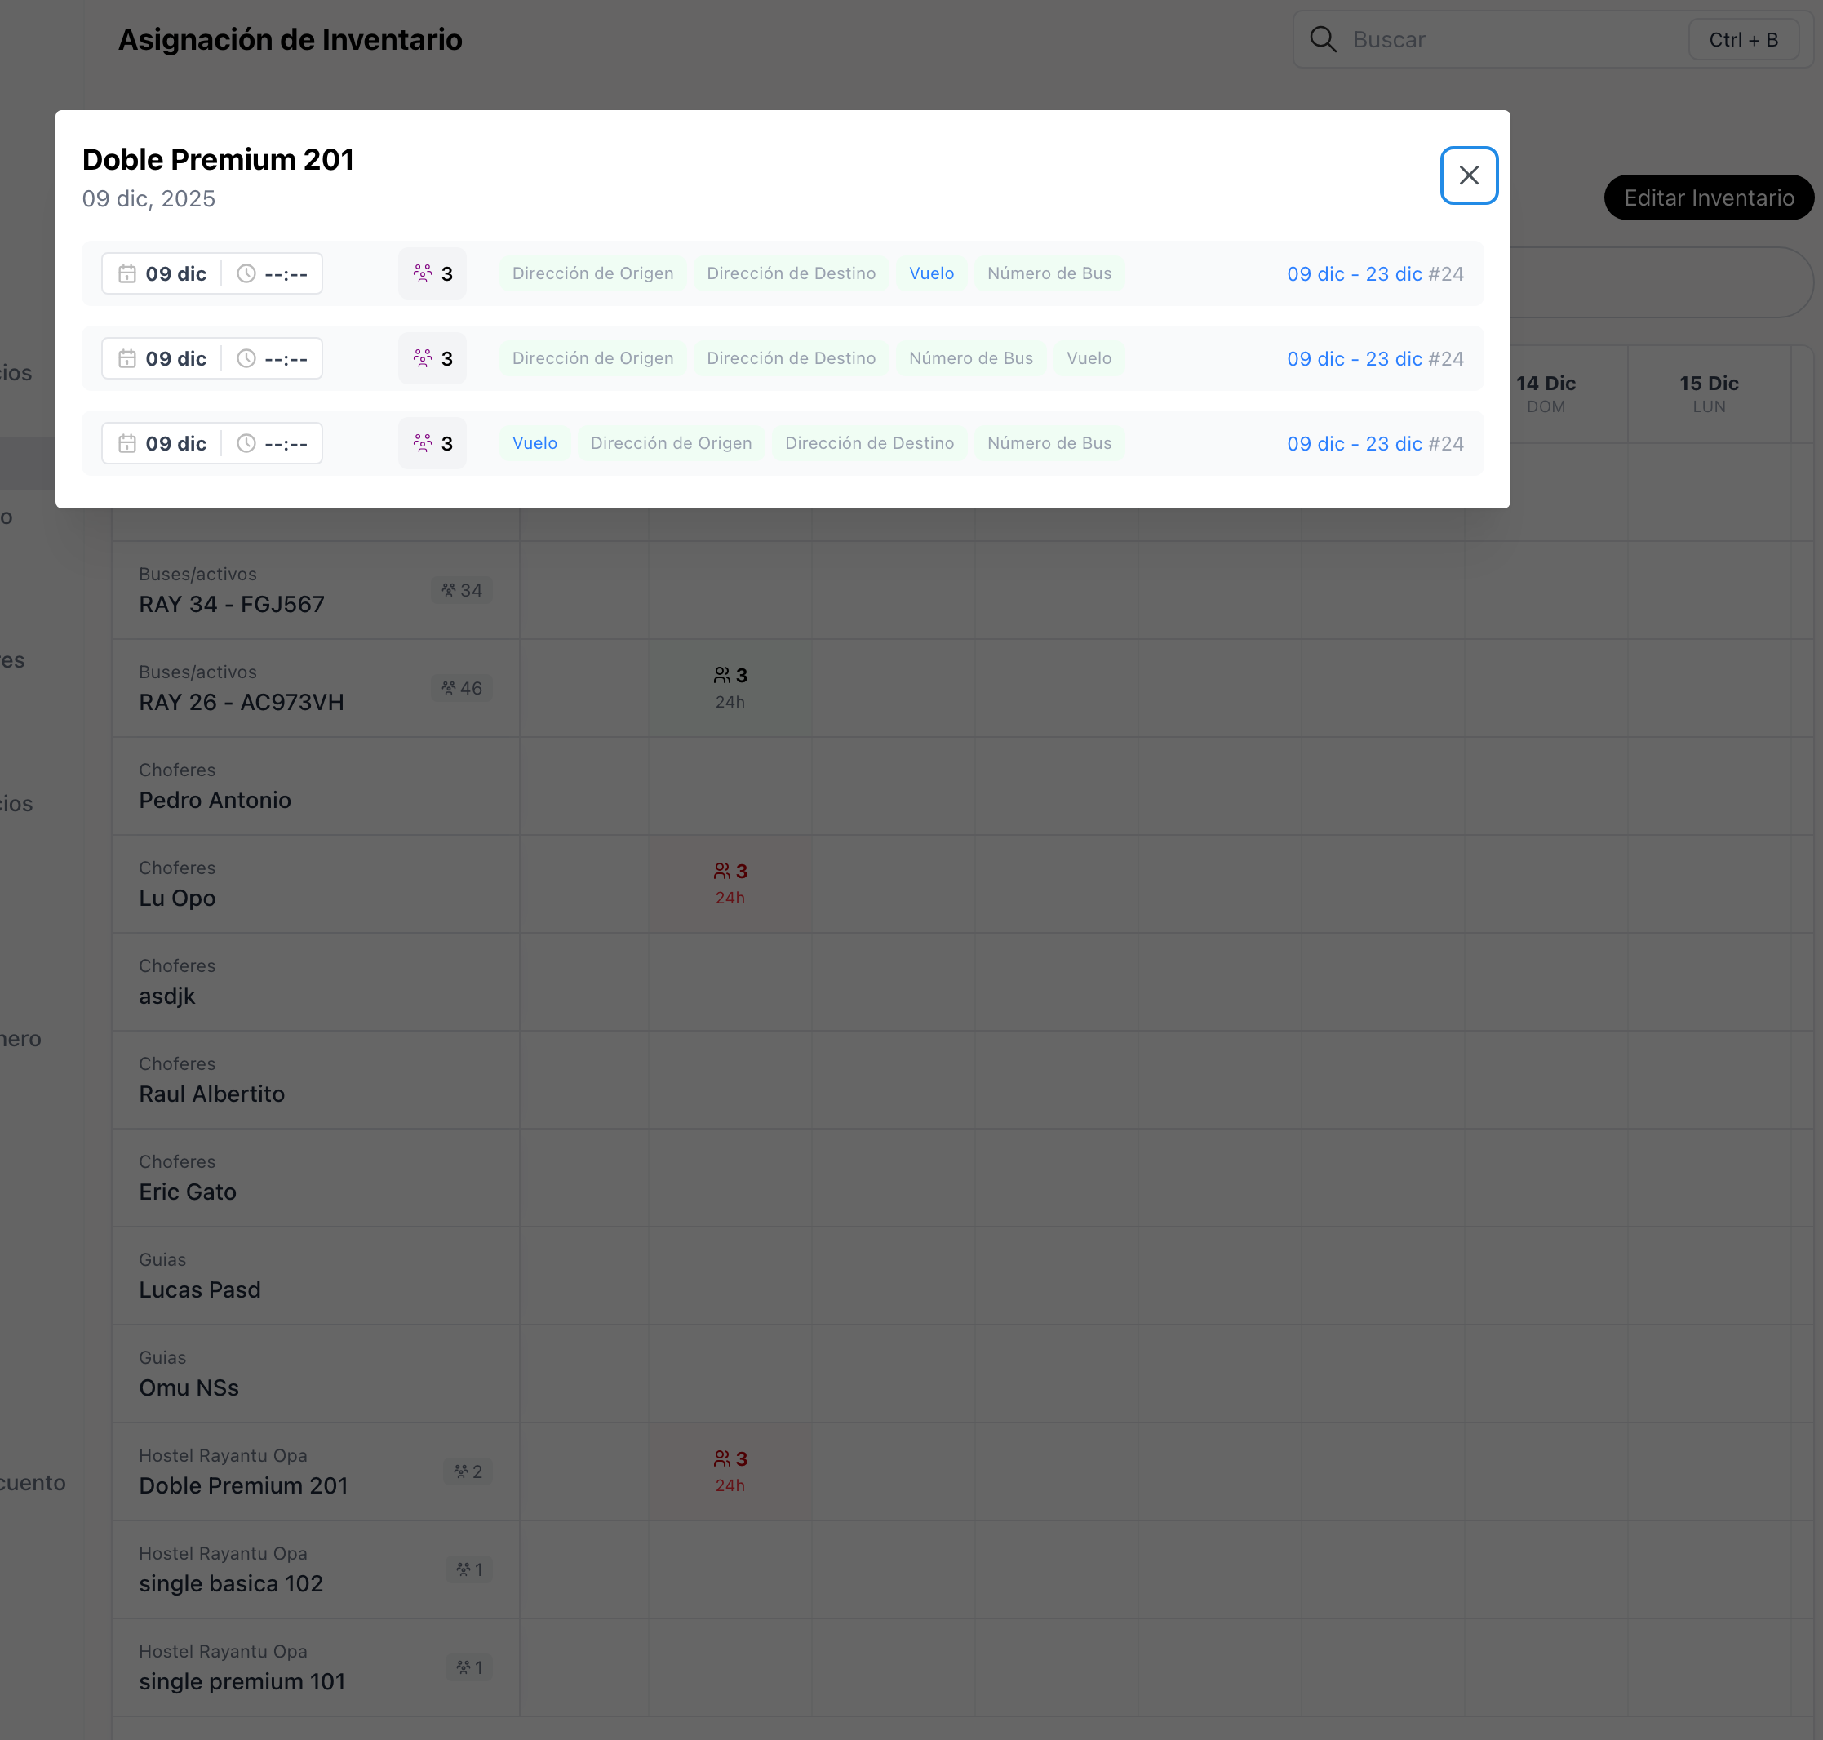The width and height of the screenshot is (1823, 1740).
Task: Click the search magnifier icon in Buscar bar
Action: pos(1324,39)
